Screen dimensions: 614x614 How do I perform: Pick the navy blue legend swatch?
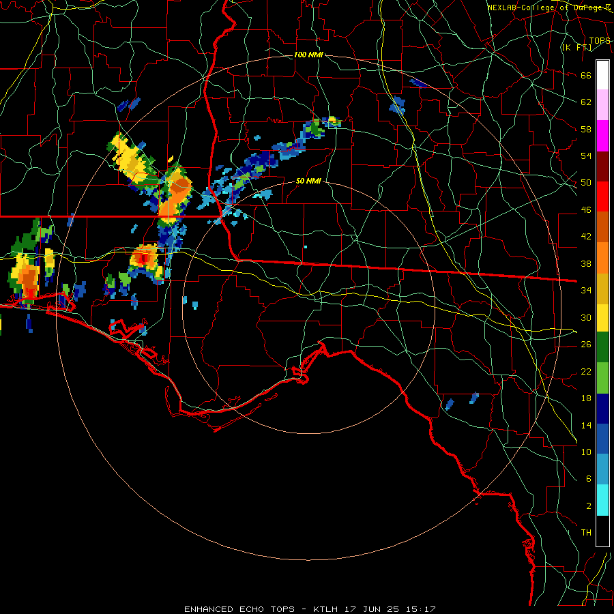tap(602, 409)
